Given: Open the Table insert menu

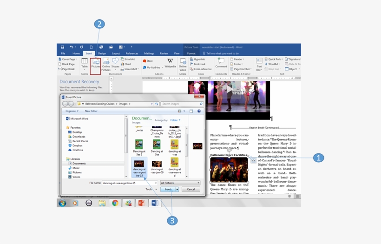Looking at the screenshot, I should pos(84,65).
